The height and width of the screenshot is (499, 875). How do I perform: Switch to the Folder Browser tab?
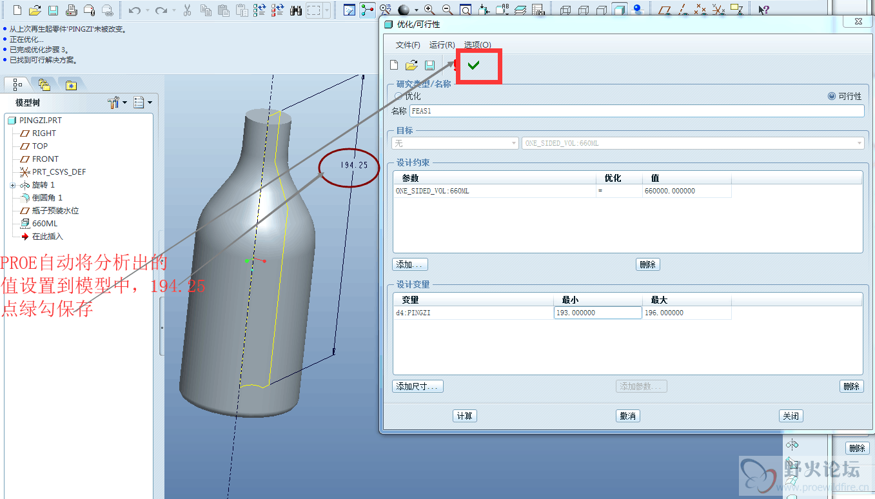(x=44, y=84)
